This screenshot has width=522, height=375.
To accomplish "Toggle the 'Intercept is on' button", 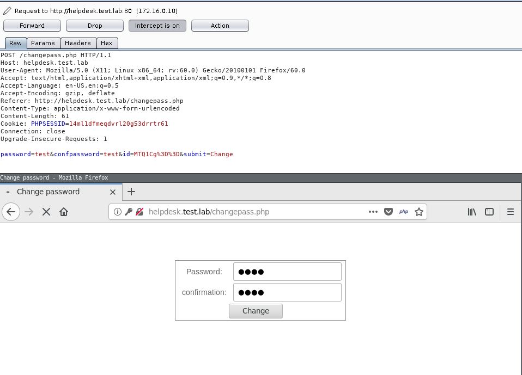I will (x=157, y=26).
